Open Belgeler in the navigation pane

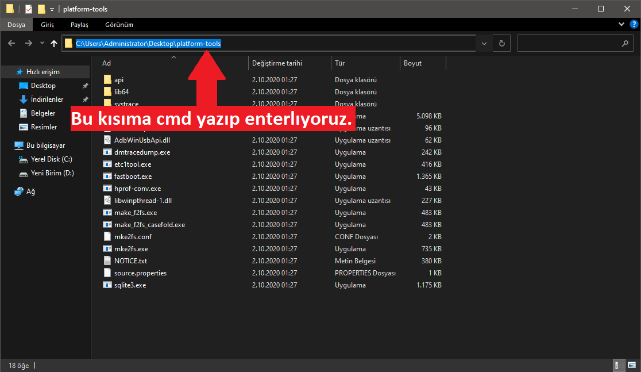[43, 113]
